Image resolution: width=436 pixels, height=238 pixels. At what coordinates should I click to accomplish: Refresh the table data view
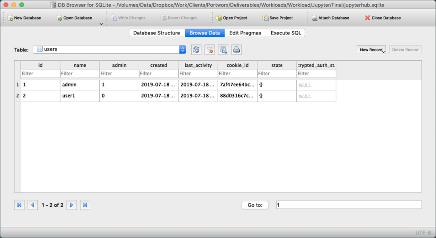click(x=196, y=50)
